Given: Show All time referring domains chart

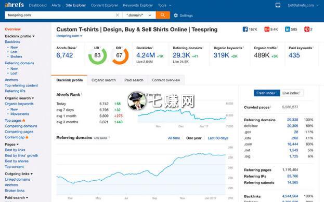Looking at the screenshot, I should [174, 138].
